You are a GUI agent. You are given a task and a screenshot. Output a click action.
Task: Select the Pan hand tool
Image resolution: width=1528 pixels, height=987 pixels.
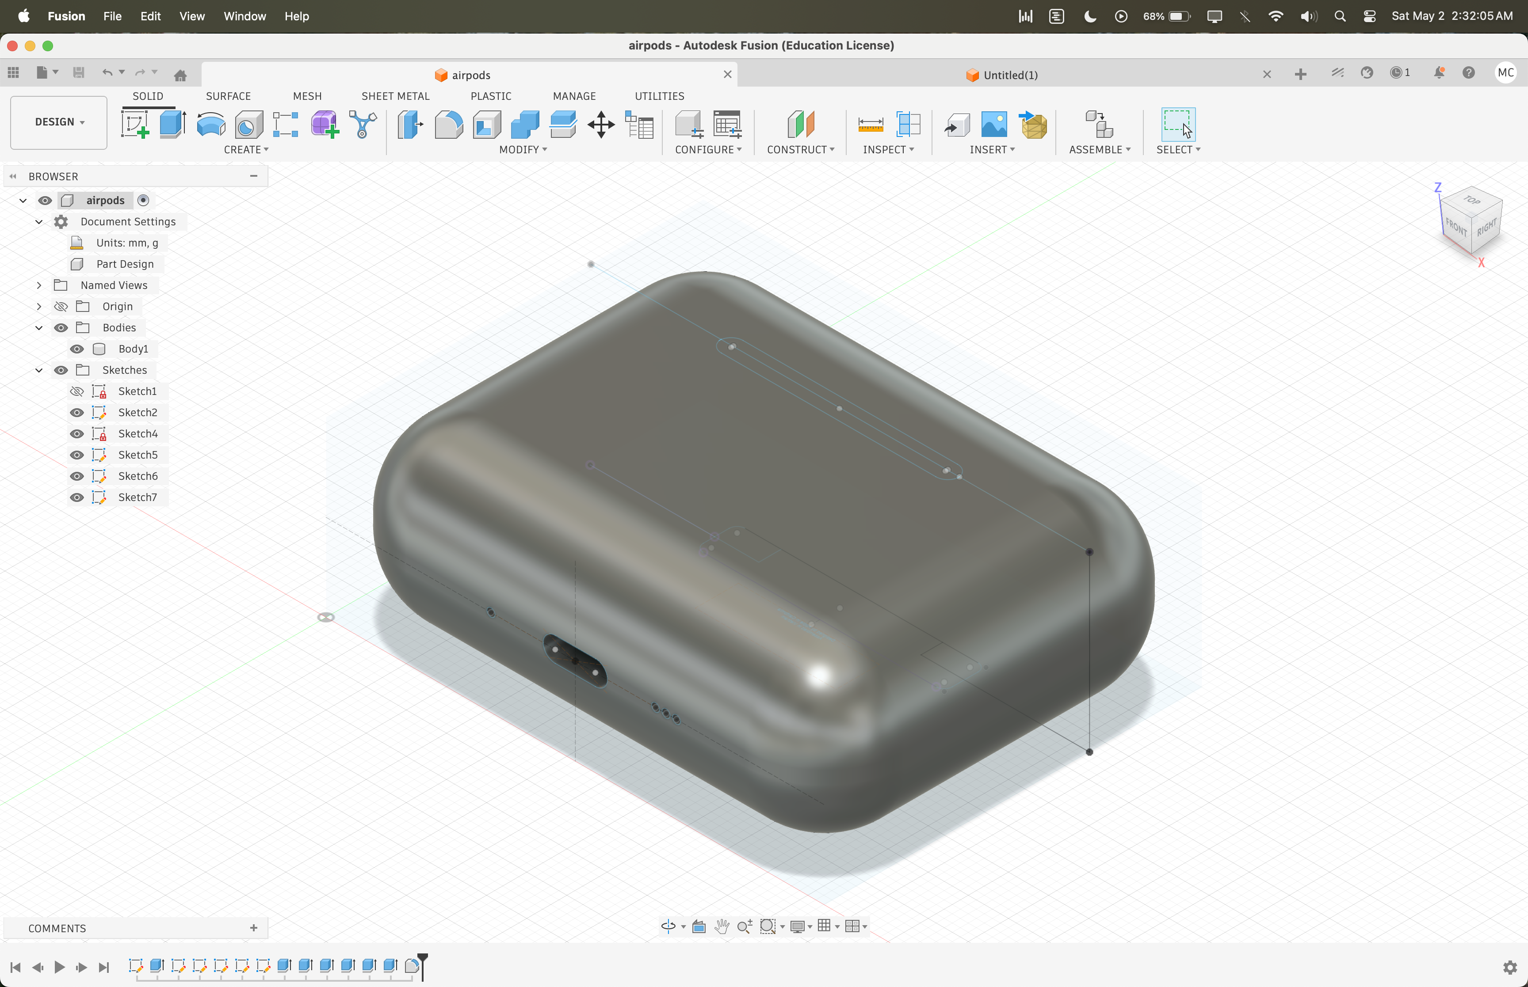(722, 926)
